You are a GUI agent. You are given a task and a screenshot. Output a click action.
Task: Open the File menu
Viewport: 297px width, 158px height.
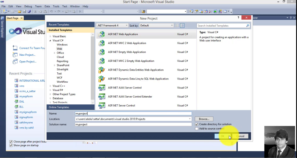pos(3,6)
